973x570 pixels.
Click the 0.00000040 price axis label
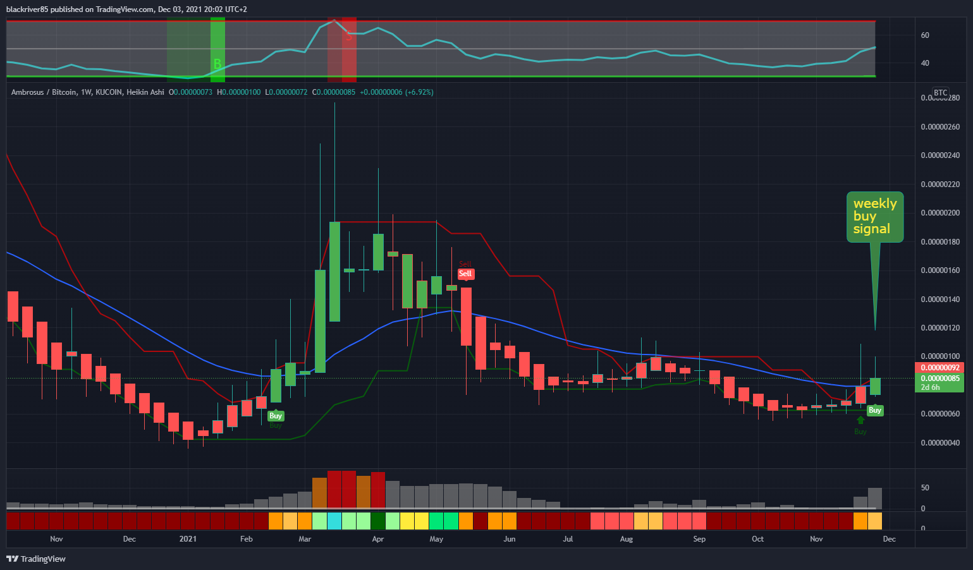click(940, 443)
